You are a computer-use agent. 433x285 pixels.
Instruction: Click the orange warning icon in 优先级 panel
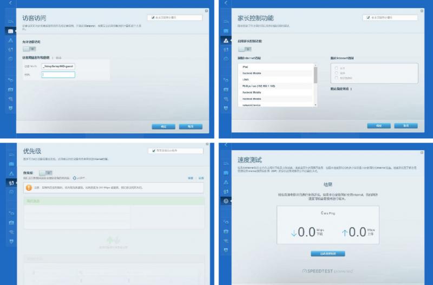coord(29,187)
